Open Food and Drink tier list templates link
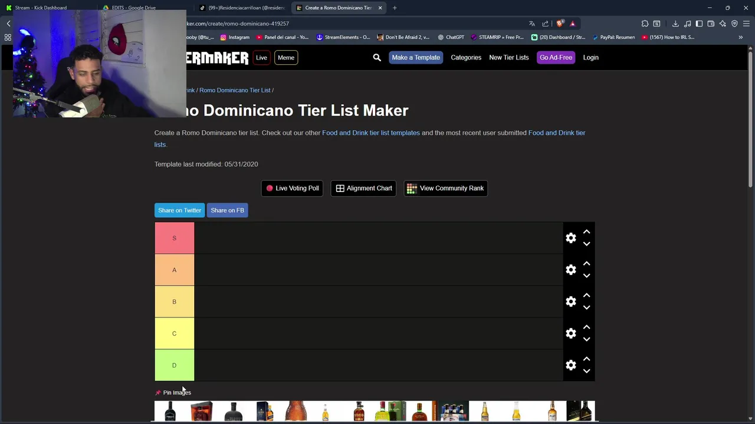This screenshot has width=755, height=424. (x=371, y=132)
